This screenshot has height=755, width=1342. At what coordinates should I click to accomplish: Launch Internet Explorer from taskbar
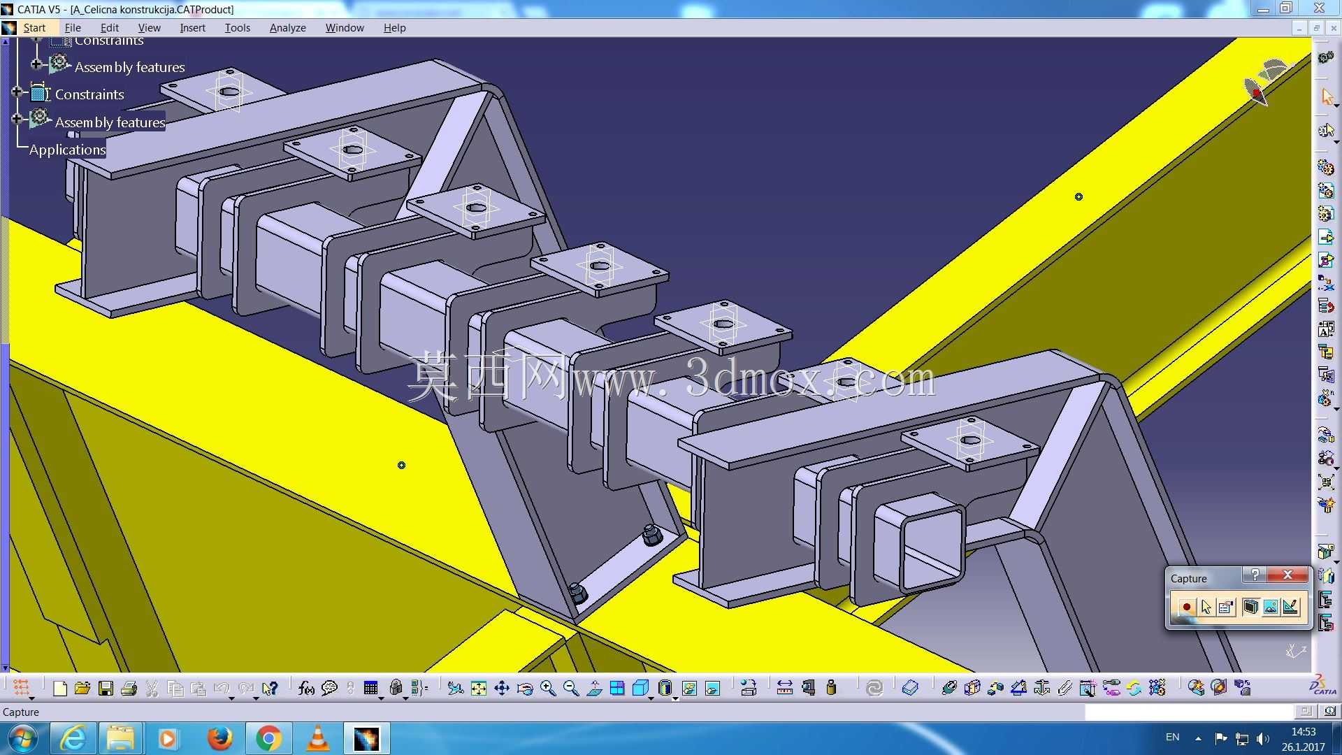(73, 739)
